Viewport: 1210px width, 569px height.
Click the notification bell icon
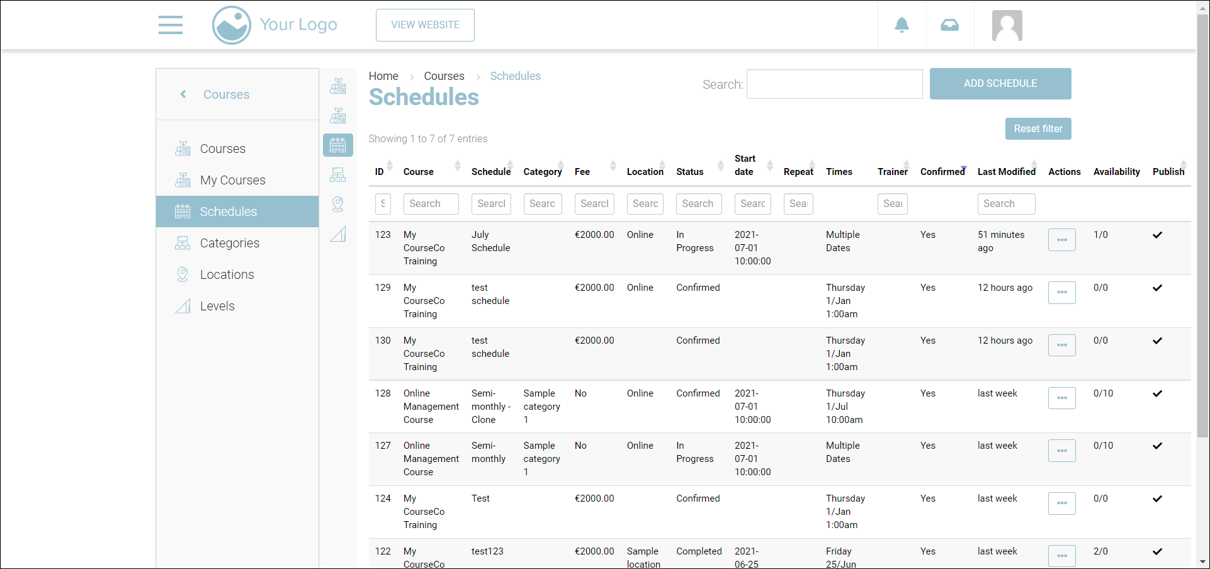[x=902, y=25]
